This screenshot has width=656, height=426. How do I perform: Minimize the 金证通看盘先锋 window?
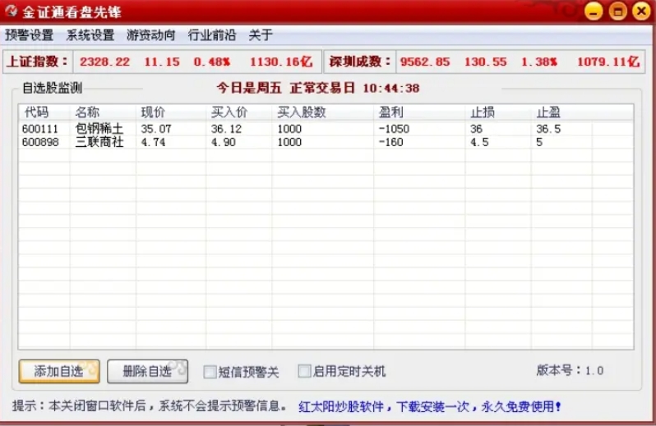click(x=594, y=11)
